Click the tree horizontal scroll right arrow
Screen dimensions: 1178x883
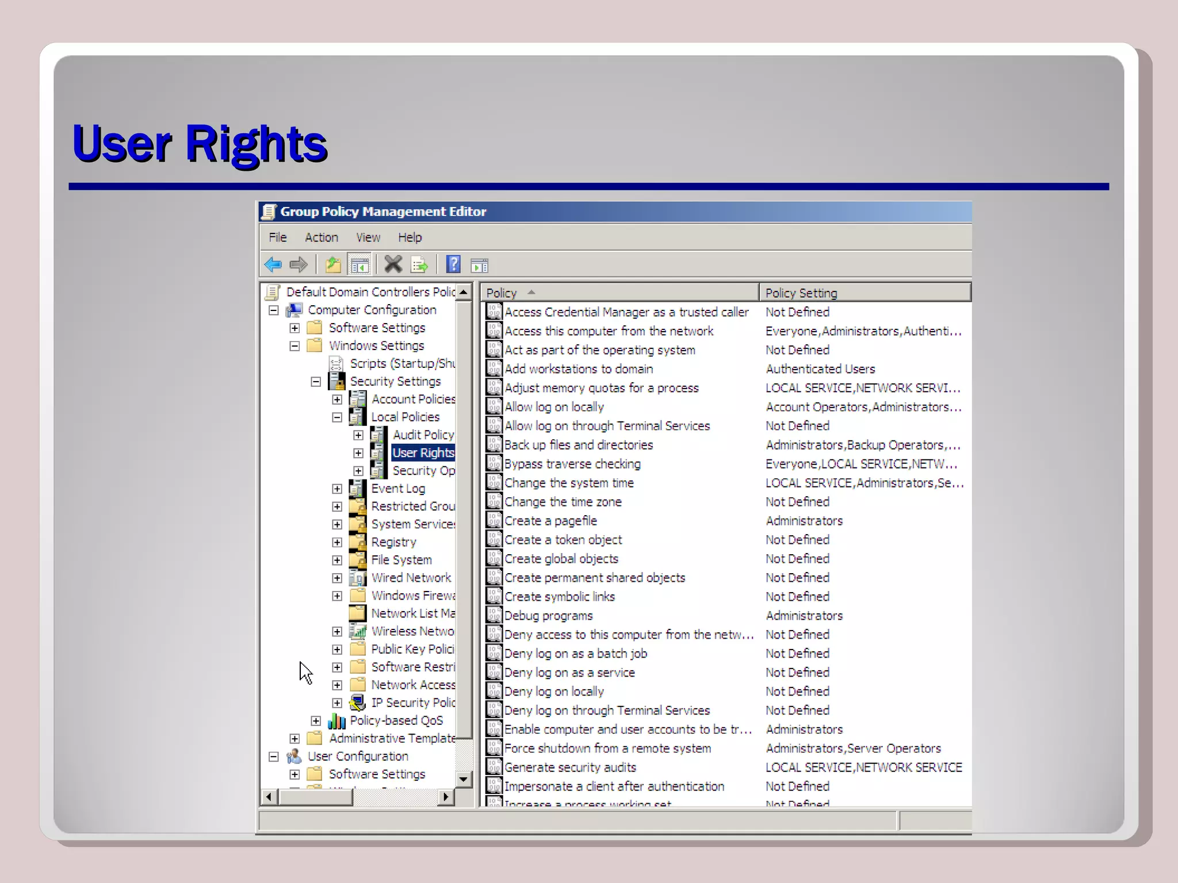(446, 797)
